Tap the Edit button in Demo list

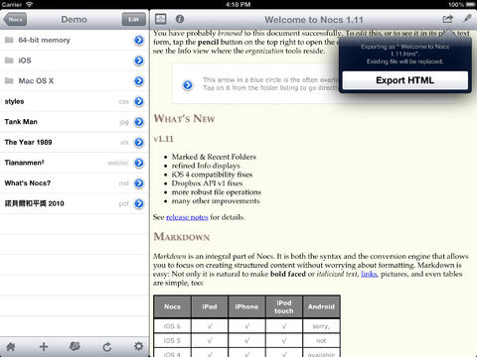tap(134, 20)
